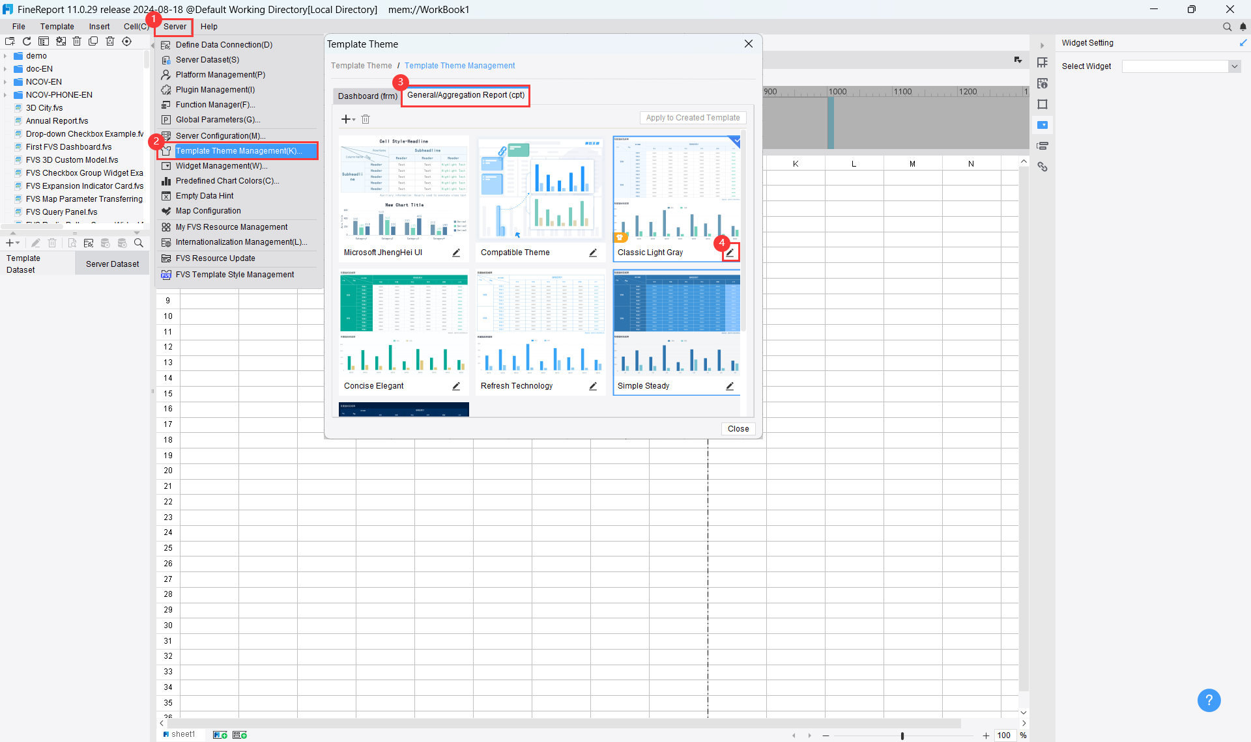Screen dimensions: 1251x742
Task: Expand the NCOV-PHONE-EN folder
Action: click(x=5, y=95)
